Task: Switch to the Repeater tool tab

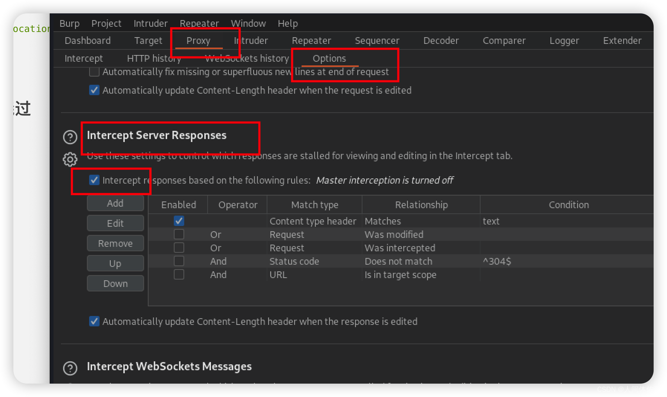Action: coord(311,41)
